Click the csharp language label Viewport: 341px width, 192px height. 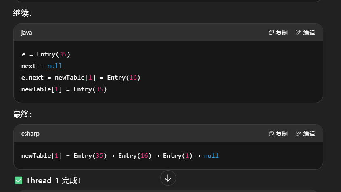coord(30,134)
